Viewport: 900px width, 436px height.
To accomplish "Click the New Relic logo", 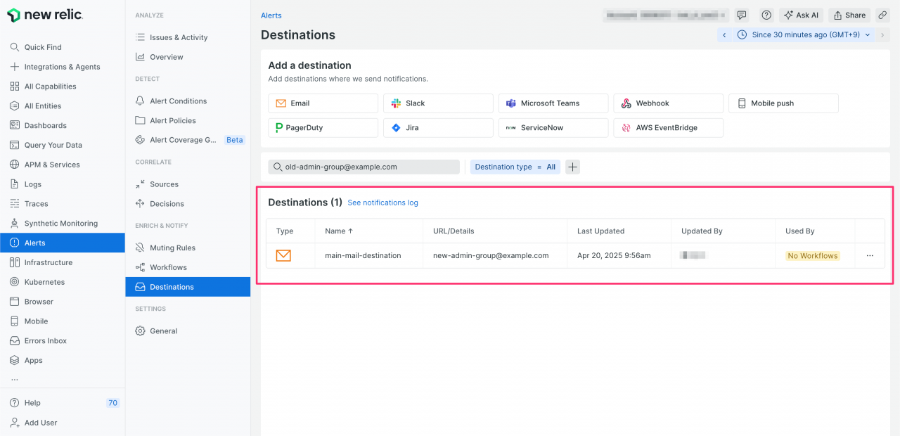I will pyautogui.click(x=44, y=15).
